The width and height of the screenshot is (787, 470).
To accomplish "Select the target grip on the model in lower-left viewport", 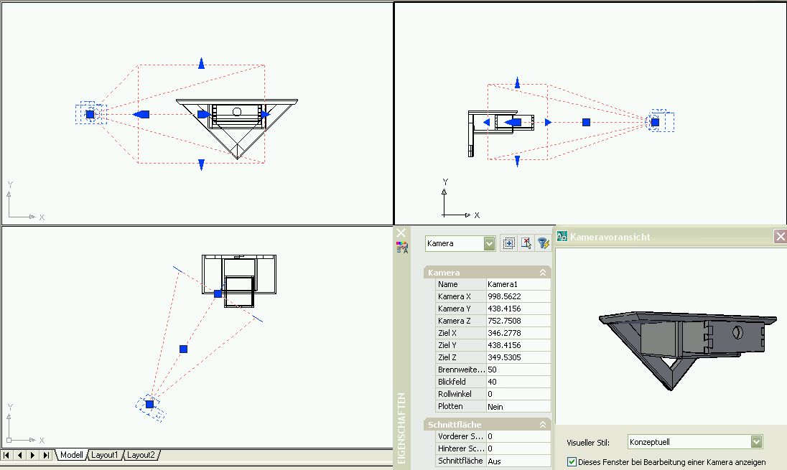I will click(218, 294).
